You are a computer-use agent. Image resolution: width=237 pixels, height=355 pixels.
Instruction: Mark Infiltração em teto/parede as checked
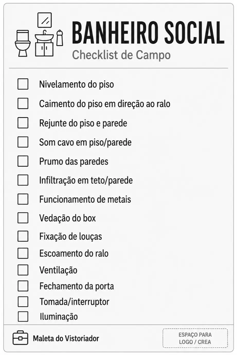tap(23, 180)
